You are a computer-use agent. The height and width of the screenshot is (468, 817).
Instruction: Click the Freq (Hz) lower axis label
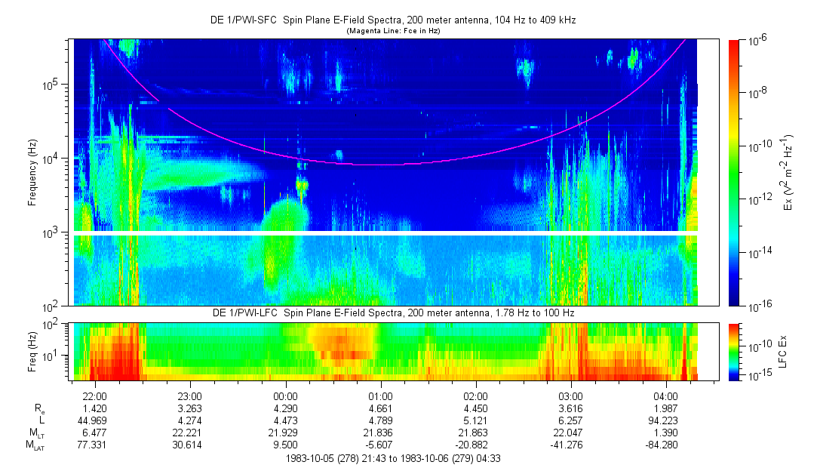[32, 352]
